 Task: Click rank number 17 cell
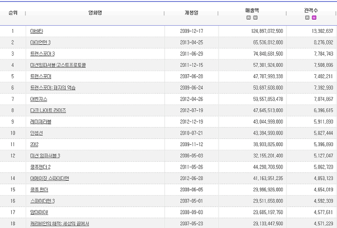[x=13, y=212]
